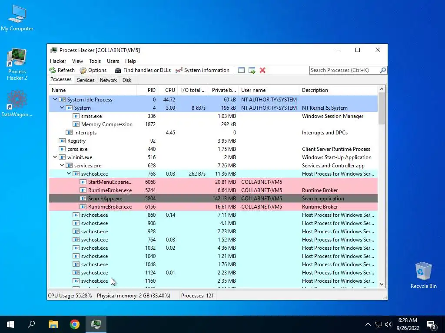Select svchost.exe row with PID 1124

coord(213,272)
